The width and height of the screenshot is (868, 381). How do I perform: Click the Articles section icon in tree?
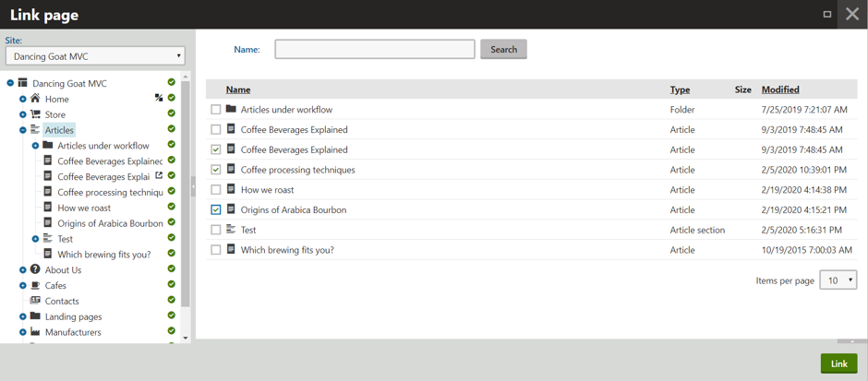point(35,129)
